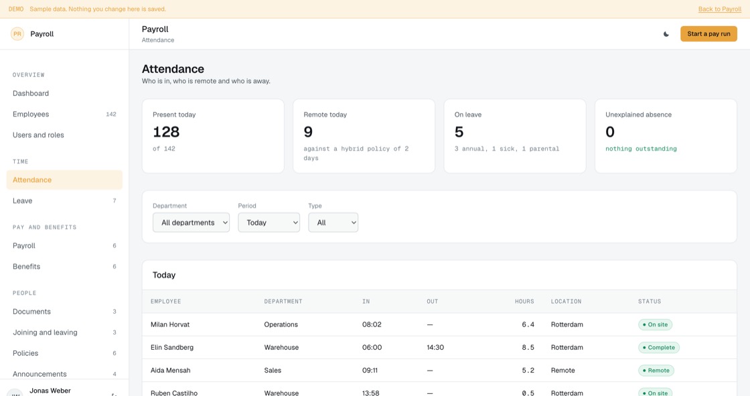The height and width of the screenshot is (396, 750).
Task: Toggle dark mode with the moon icon
Action: click(x=666, y=34)
